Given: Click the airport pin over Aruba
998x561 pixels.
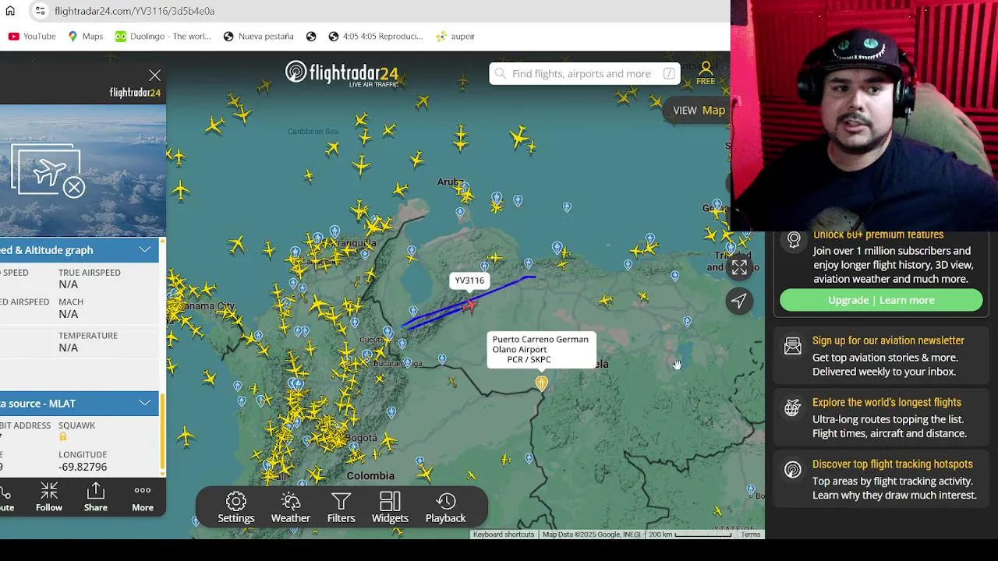Looking at the screenshot, I should pyautogui.click(x=465, y=188).
